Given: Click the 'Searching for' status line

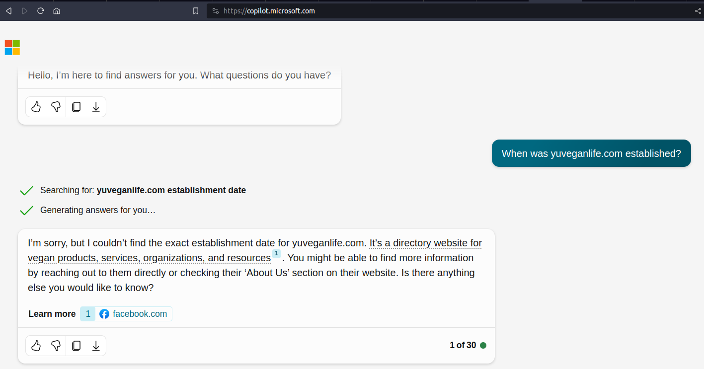Looking at the screenshot, I should [143, 190].
